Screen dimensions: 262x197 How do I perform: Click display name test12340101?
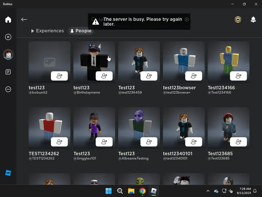178,154
